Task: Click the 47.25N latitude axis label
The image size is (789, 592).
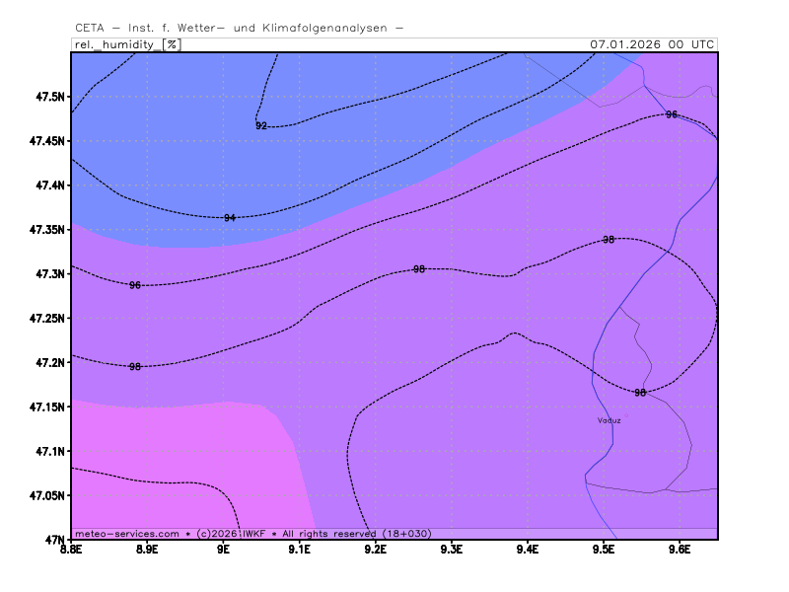Action: (x=46, y=319)
